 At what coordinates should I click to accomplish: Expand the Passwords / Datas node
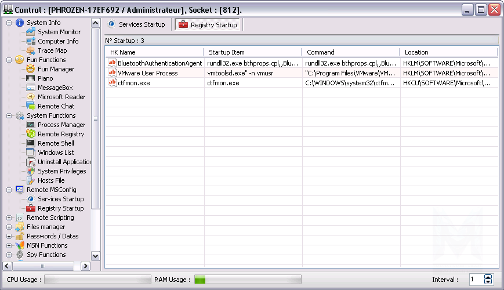click(9, 236)
